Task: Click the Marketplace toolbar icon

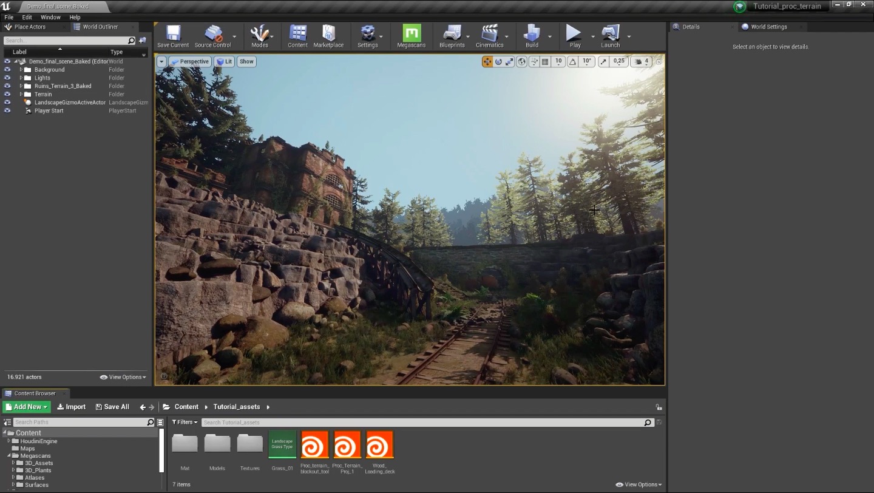Action: coord(328,36)
